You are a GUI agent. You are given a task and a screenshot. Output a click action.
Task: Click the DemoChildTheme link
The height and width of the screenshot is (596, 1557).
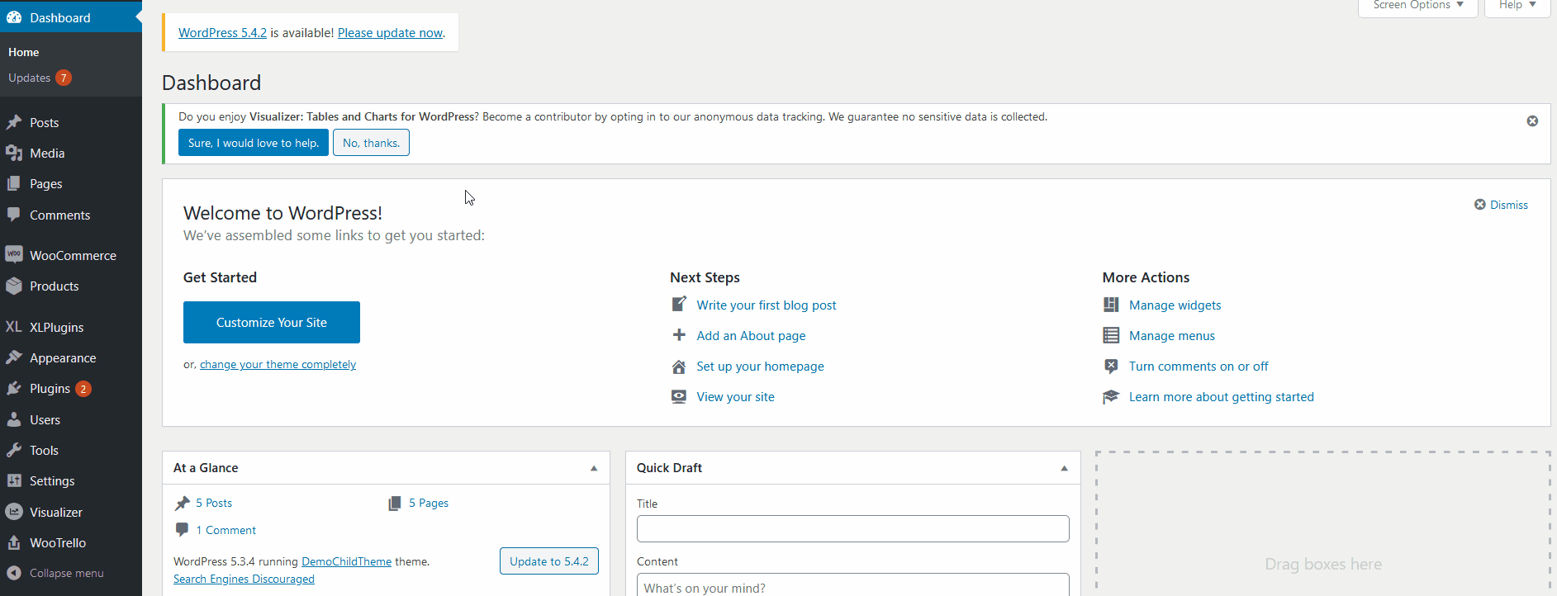coord(346,561)
